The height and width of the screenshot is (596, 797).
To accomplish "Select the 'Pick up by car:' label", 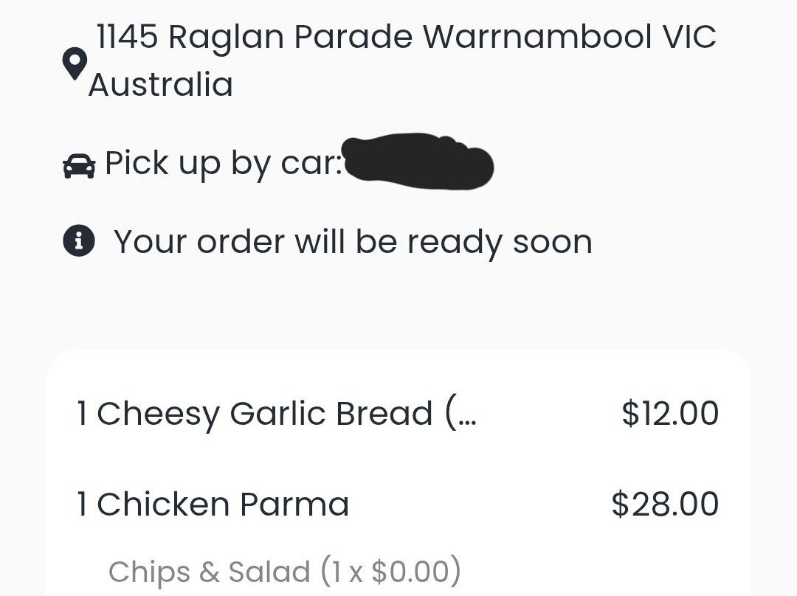I will point(223,164).
